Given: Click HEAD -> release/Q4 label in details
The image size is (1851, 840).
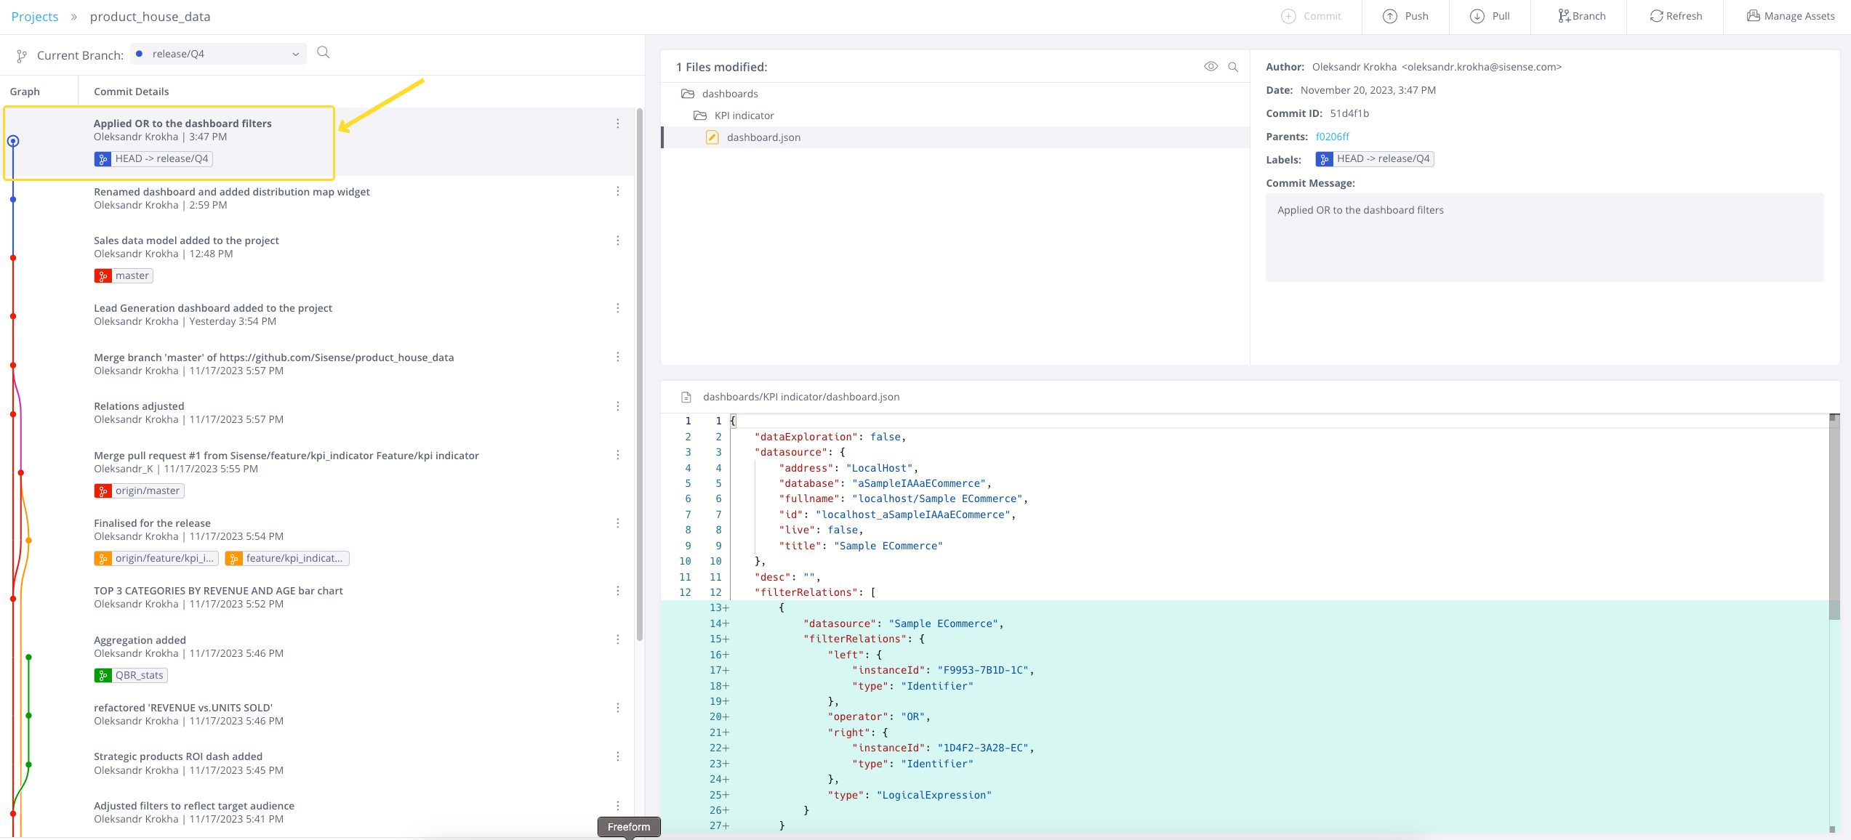Looking at the screenshot, I should click(1375, 158).
